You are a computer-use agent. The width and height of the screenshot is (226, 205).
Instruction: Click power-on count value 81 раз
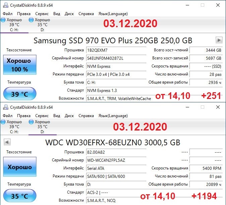pos(206,176)
